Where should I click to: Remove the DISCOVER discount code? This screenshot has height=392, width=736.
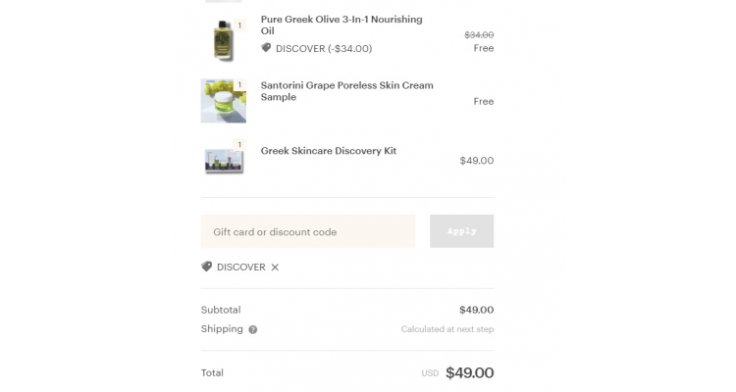275,268
